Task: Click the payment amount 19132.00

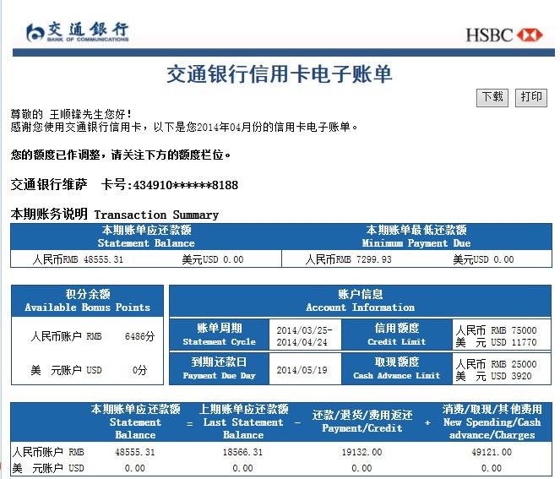Action: [x=362, y=452]
